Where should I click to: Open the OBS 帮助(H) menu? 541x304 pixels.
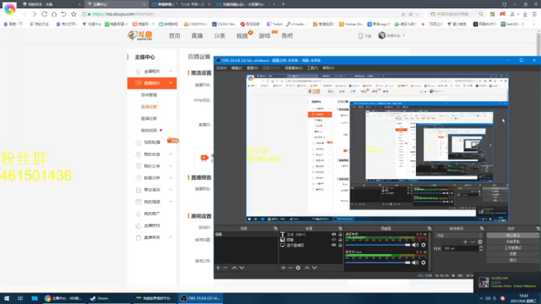(x=328, y=68)
